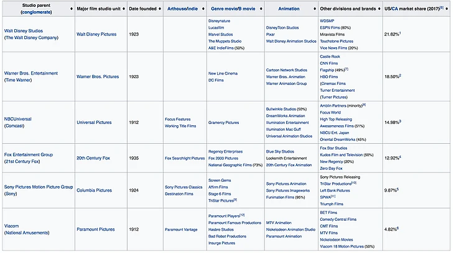Follow the Universal Pictures link
Viewport: 454px width, 253px height.
(94, 122)
